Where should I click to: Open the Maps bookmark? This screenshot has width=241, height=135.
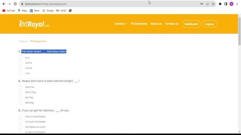tap(23, 10)
